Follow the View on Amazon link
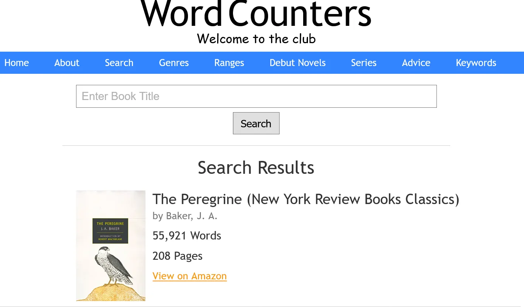 189,276
